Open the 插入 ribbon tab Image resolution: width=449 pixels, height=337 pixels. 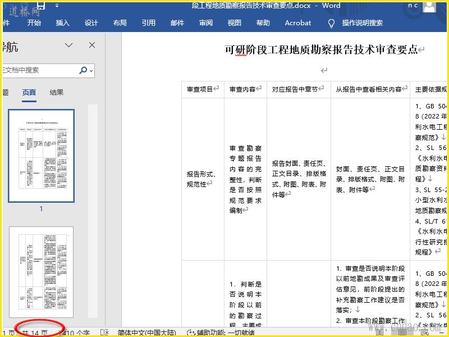point(63,23)
